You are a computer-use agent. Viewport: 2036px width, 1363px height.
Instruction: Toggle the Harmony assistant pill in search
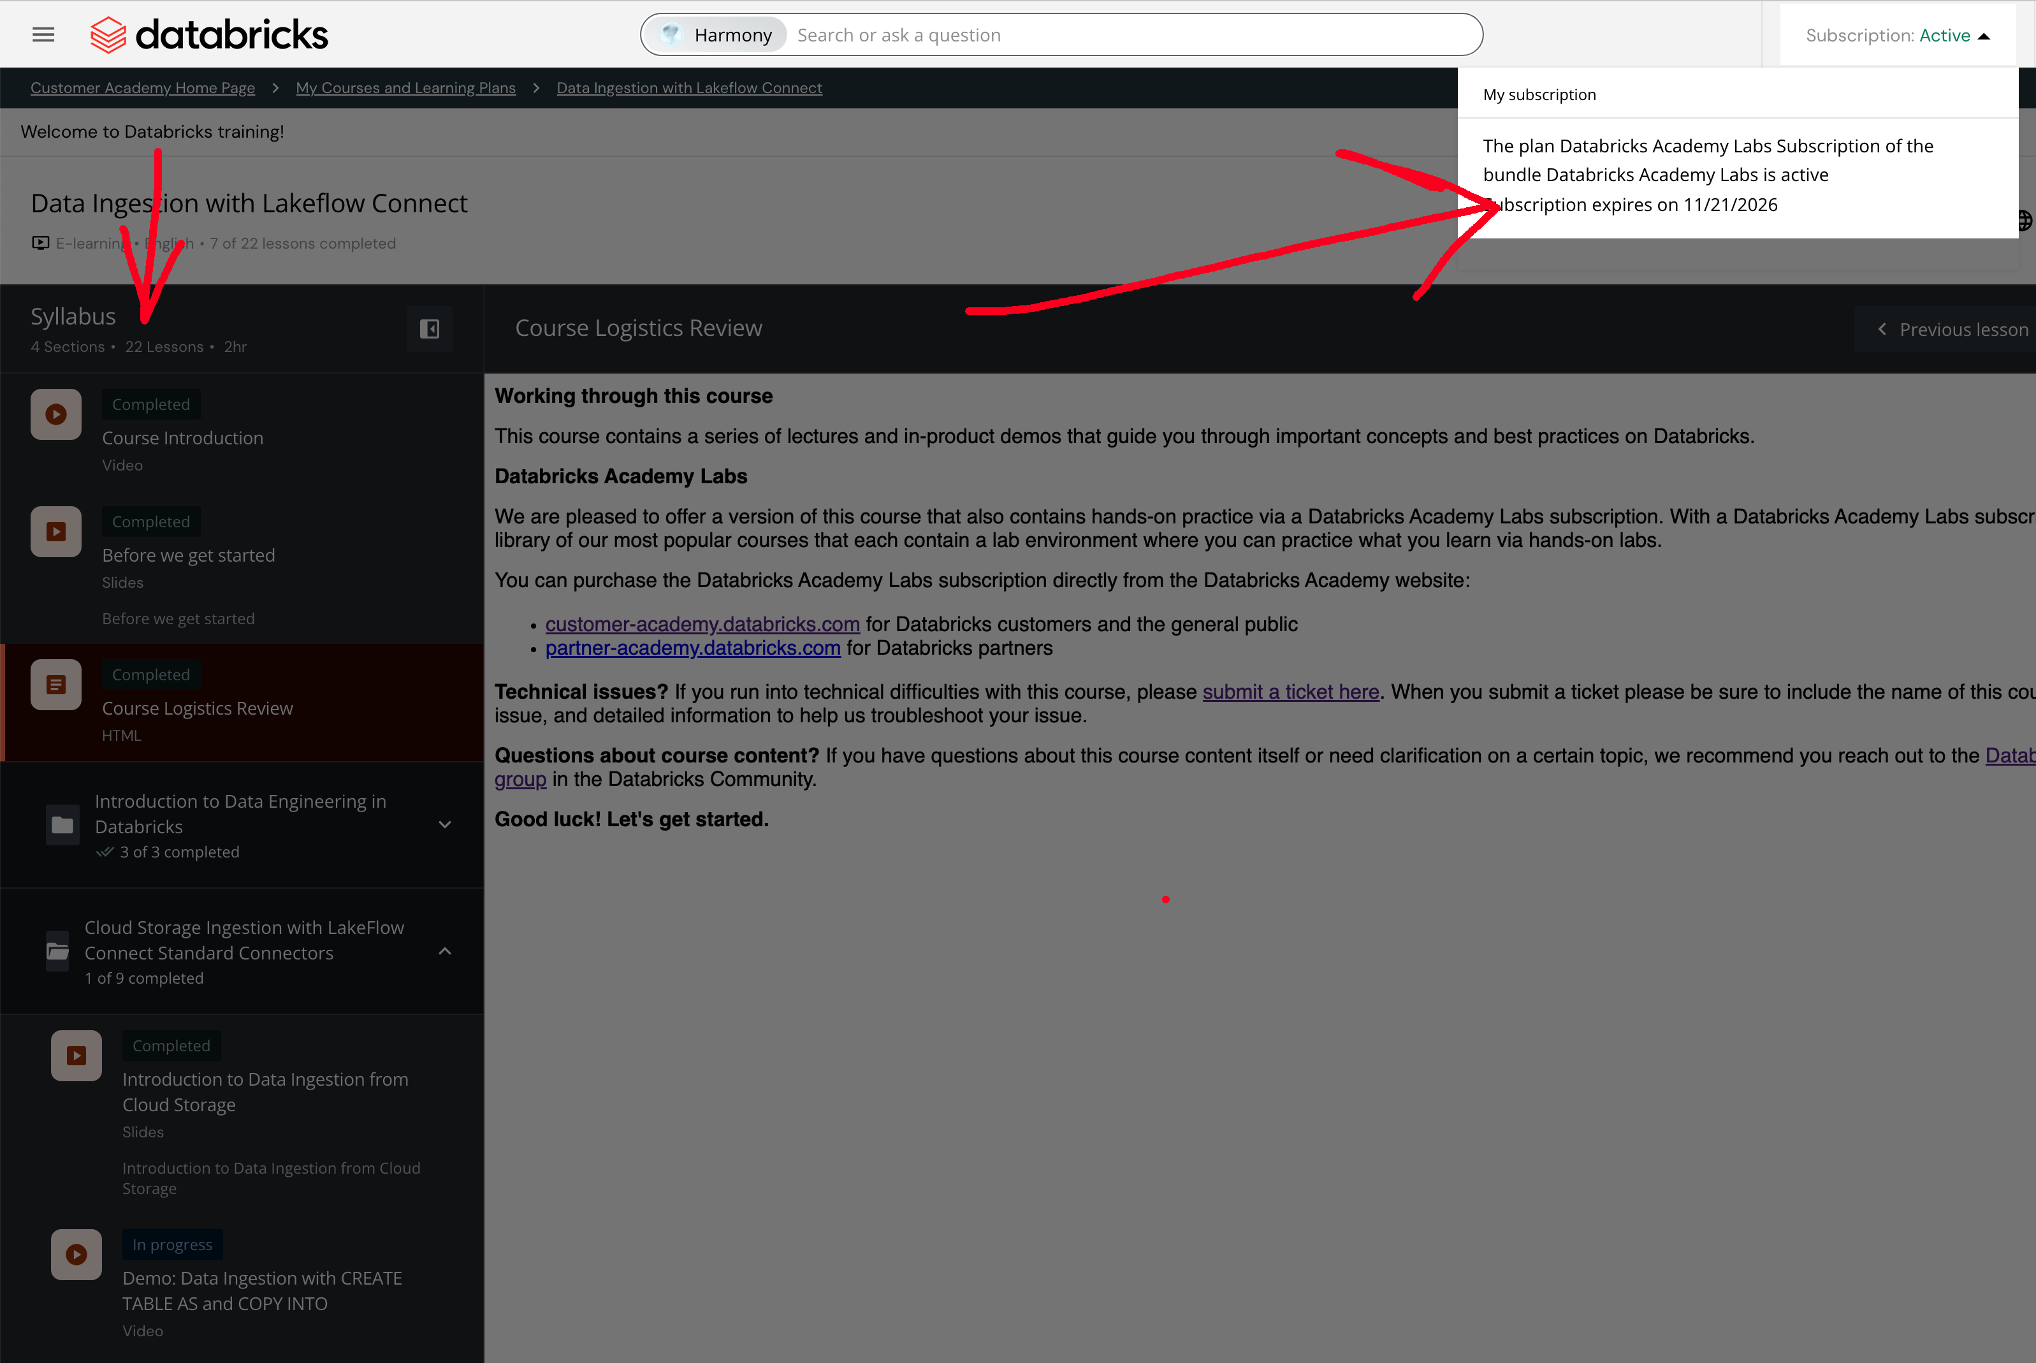[717, 35]
